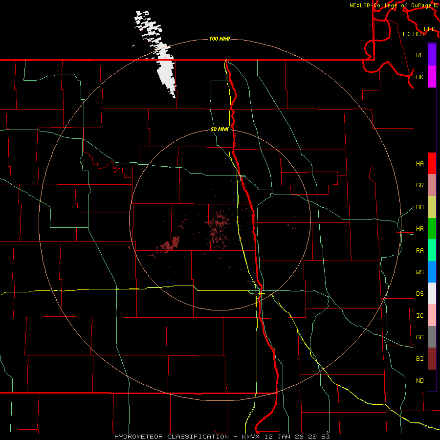Viewport: 440px width, 440px height.
Task: Select the GR salmon legend swatch
Action: point(432,185)
